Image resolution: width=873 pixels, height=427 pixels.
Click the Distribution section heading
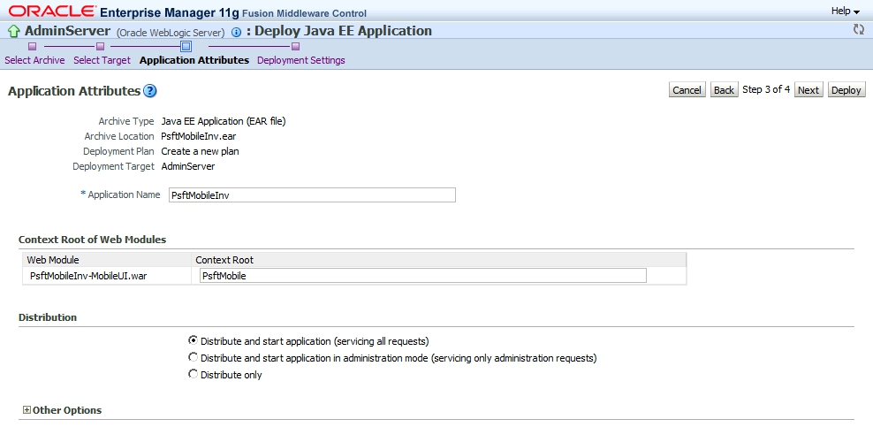(x=48, y=317)
